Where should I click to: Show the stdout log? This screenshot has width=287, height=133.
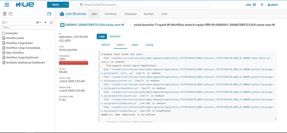120,45
